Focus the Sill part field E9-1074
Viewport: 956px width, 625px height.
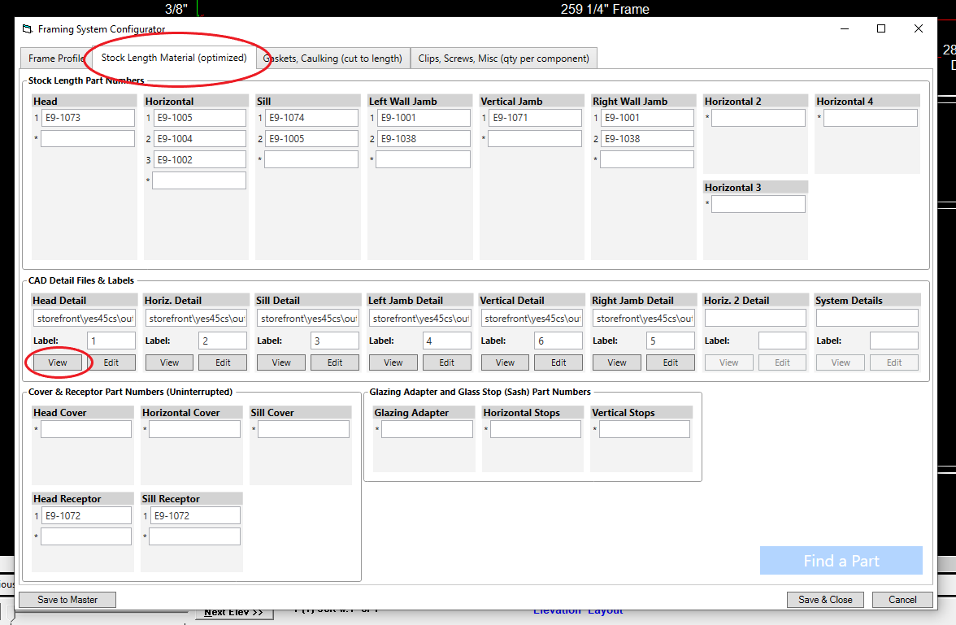pos(311,118)
